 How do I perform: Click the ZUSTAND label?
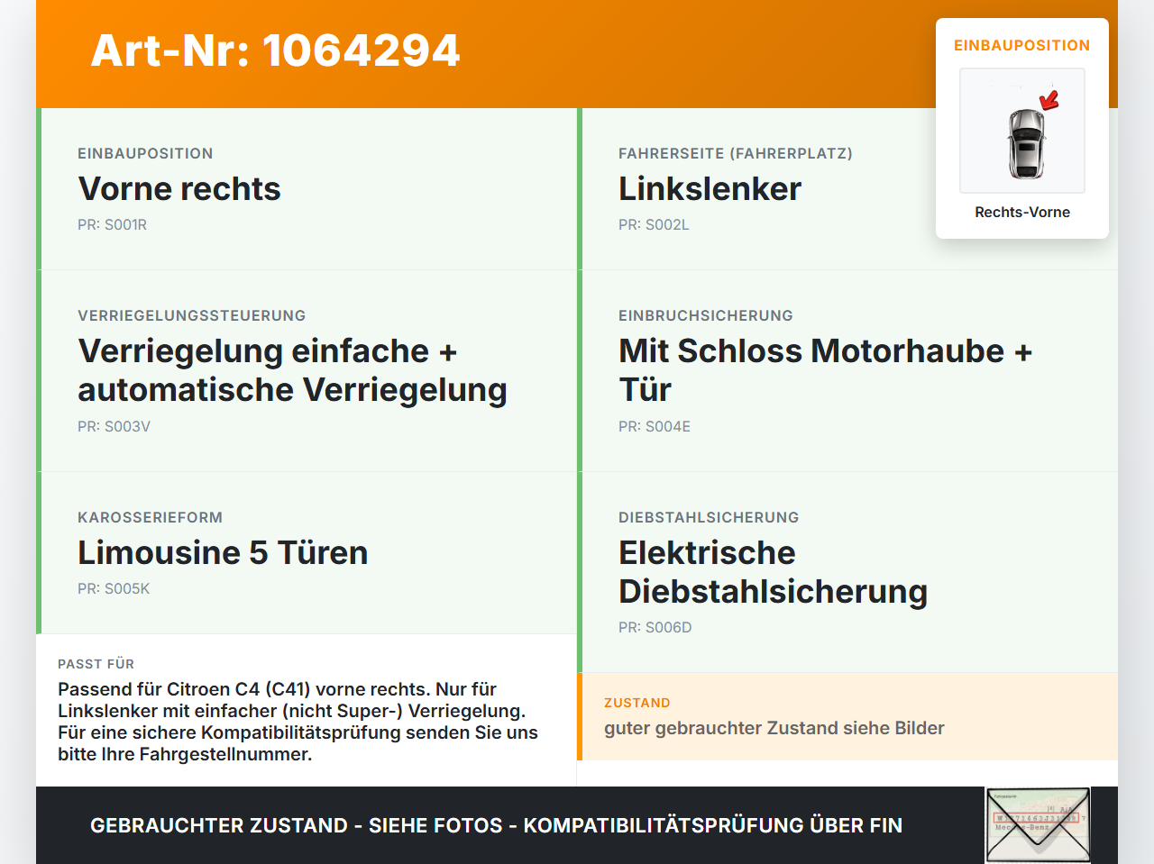tap(637, 703)
